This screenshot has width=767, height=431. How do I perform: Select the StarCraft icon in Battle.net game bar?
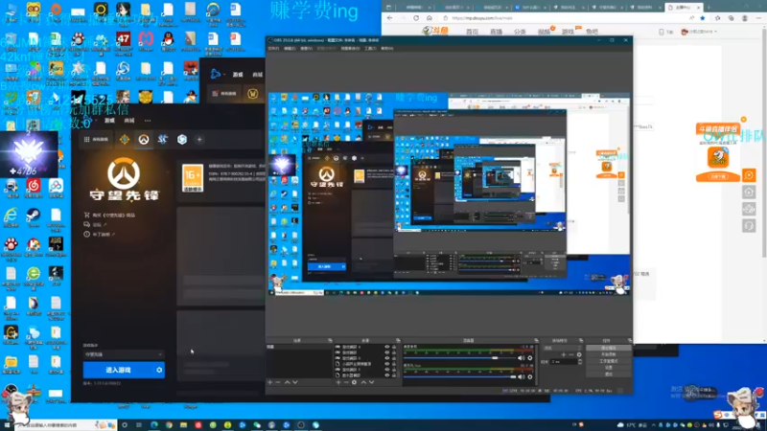(163, 139)
